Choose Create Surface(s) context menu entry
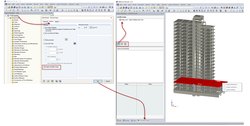The width and height of the screenshot is (250, 126). 232,87
